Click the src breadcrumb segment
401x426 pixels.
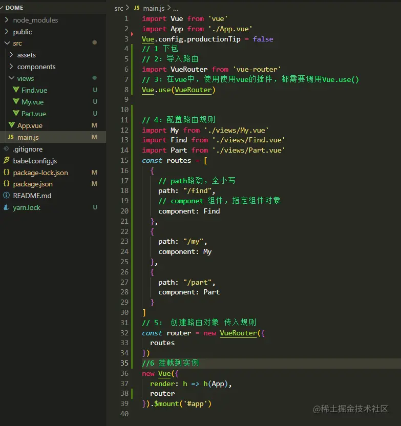(x=119, y=8)
